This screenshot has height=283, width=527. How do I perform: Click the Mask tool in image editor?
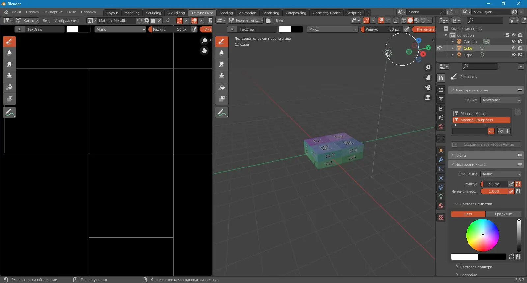(9, 99)
